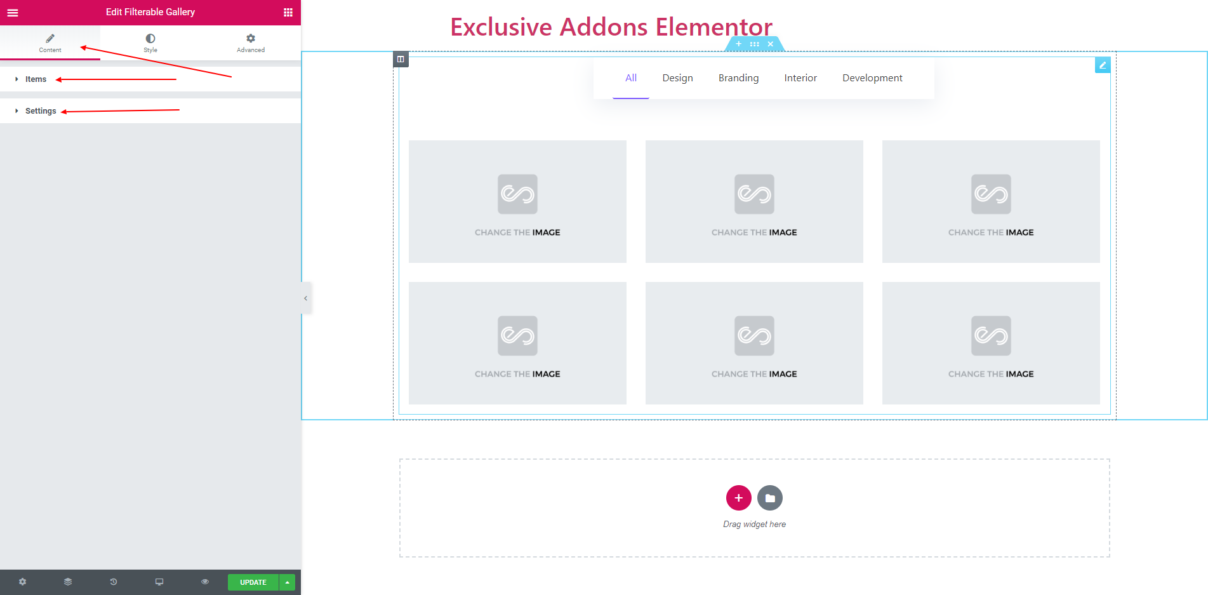Click the add section plus in section handle
This screenshot has width=1208, height=595.
click(738, 44)
